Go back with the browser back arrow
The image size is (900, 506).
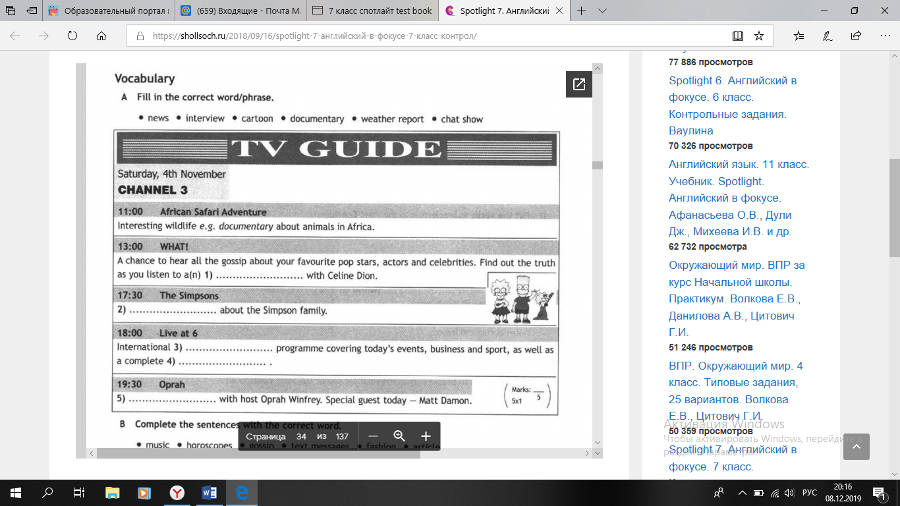[14, 36]
